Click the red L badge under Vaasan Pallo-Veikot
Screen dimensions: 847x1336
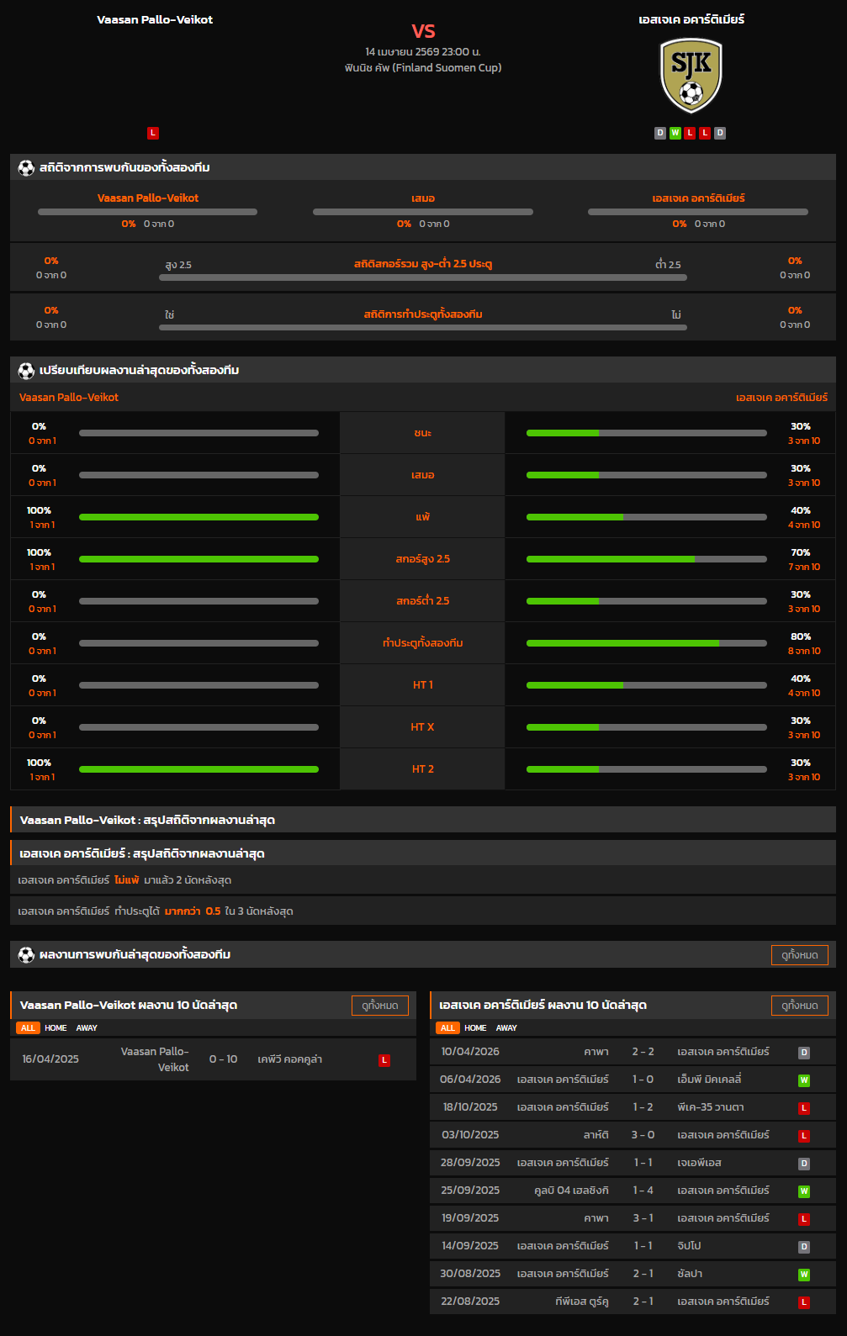tap(153, 133)
